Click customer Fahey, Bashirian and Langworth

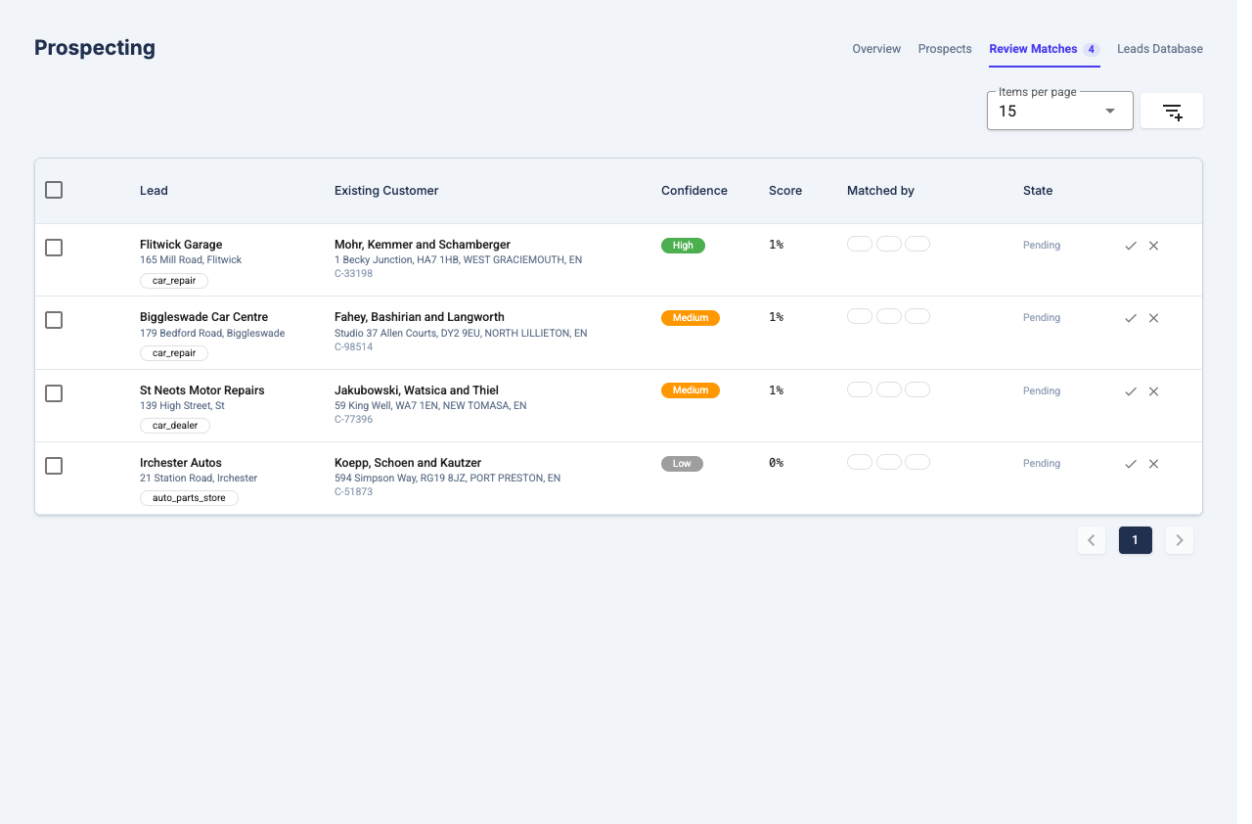(x=420, y=317)
